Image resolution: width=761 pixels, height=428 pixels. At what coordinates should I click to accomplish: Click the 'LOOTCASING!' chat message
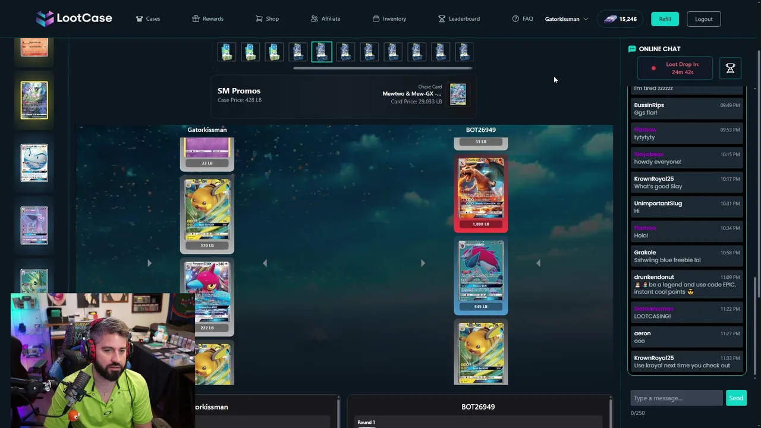687,313
